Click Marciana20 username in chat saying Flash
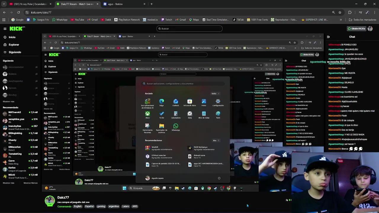Viewport: 379px width, 213px height. click(335, 116)
